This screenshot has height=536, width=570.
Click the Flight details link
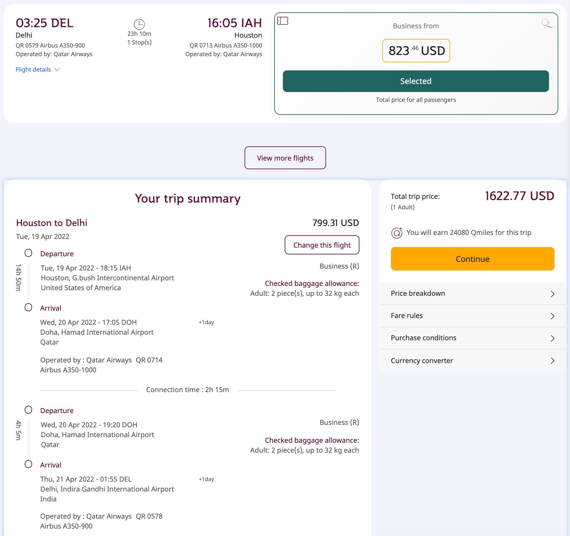33,70
